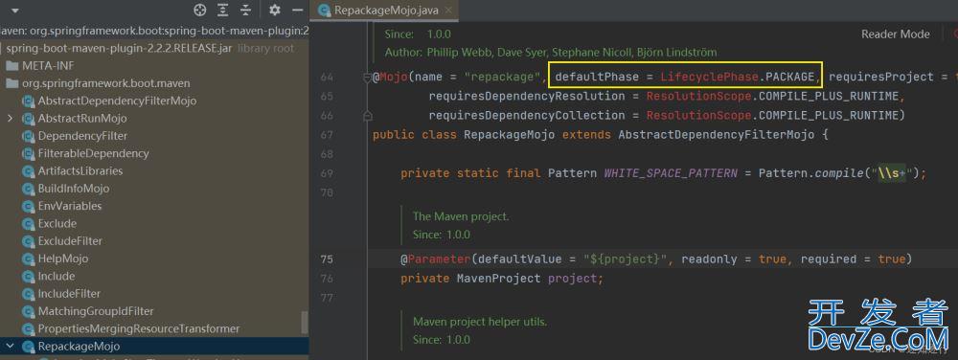Click class icon beside BuildInfoMojo

(28, 189)
